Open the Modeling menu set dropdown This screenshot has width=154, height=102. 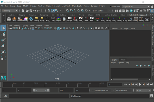coord(9,11)
